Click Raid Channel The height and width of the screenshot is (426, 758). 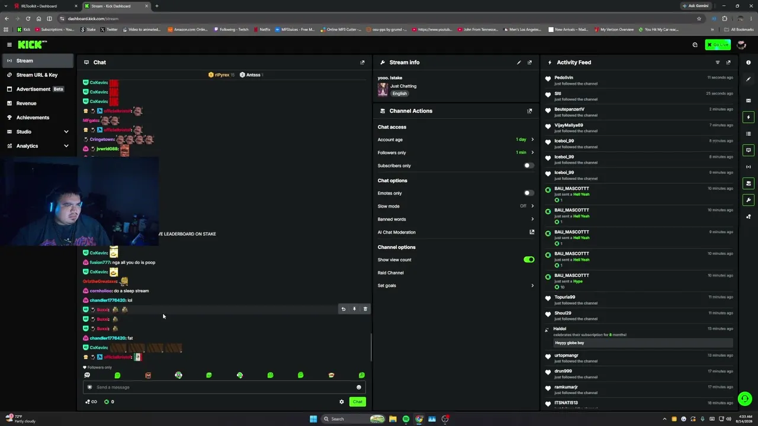tap(391, 273)
